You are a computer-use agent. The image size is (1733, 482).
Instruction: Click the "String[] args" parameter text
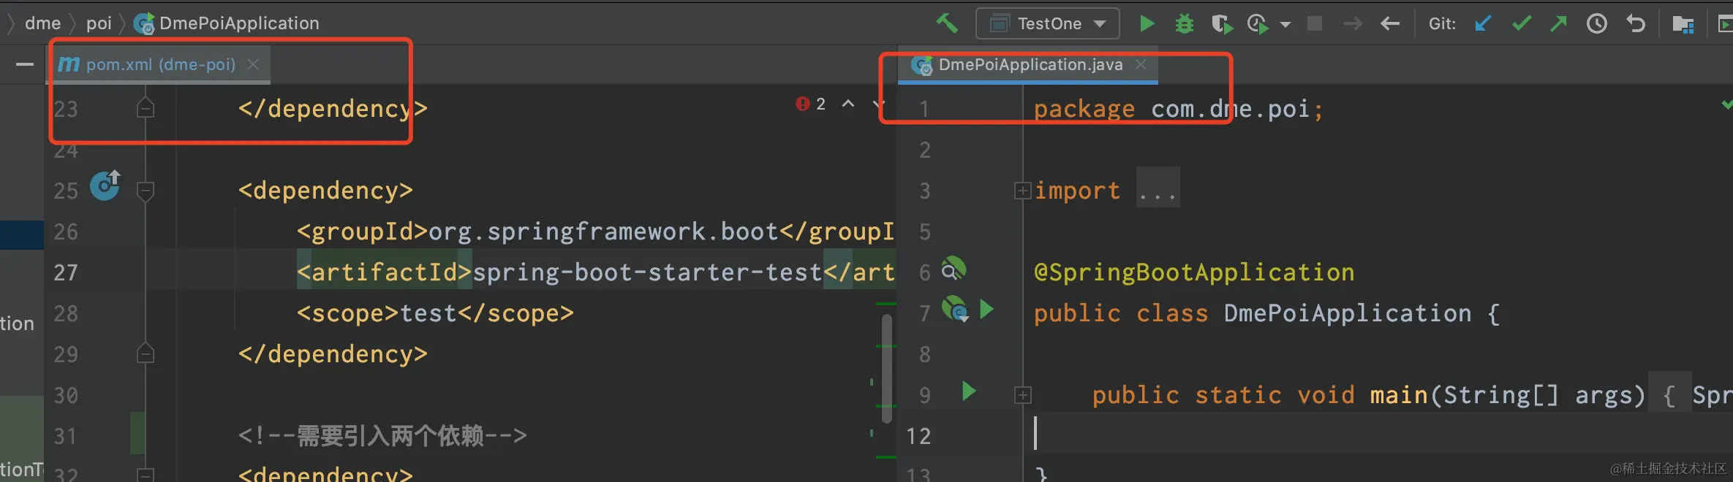pyautogui.click(x=1537, y=395)
